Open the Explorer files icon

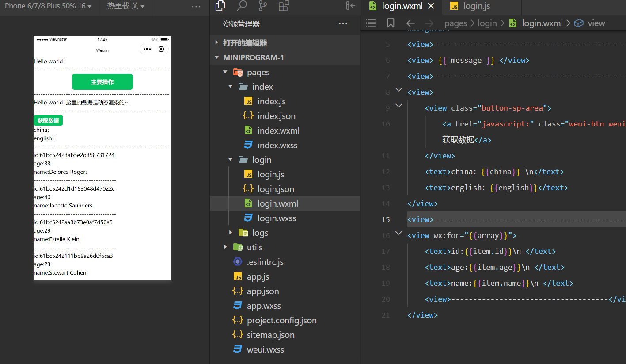[220, 6]
